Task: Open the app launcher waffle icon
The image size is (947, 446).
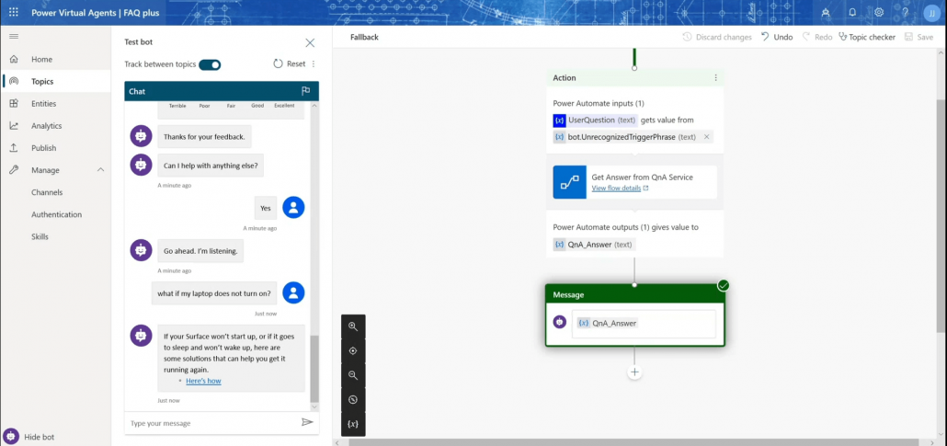Action: coord(13,12)
